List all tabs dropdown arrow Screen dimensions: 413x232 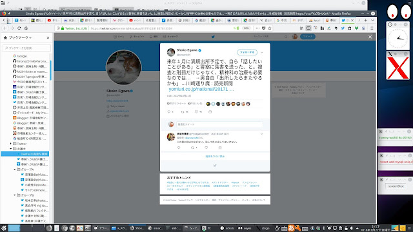click(372, 20)
